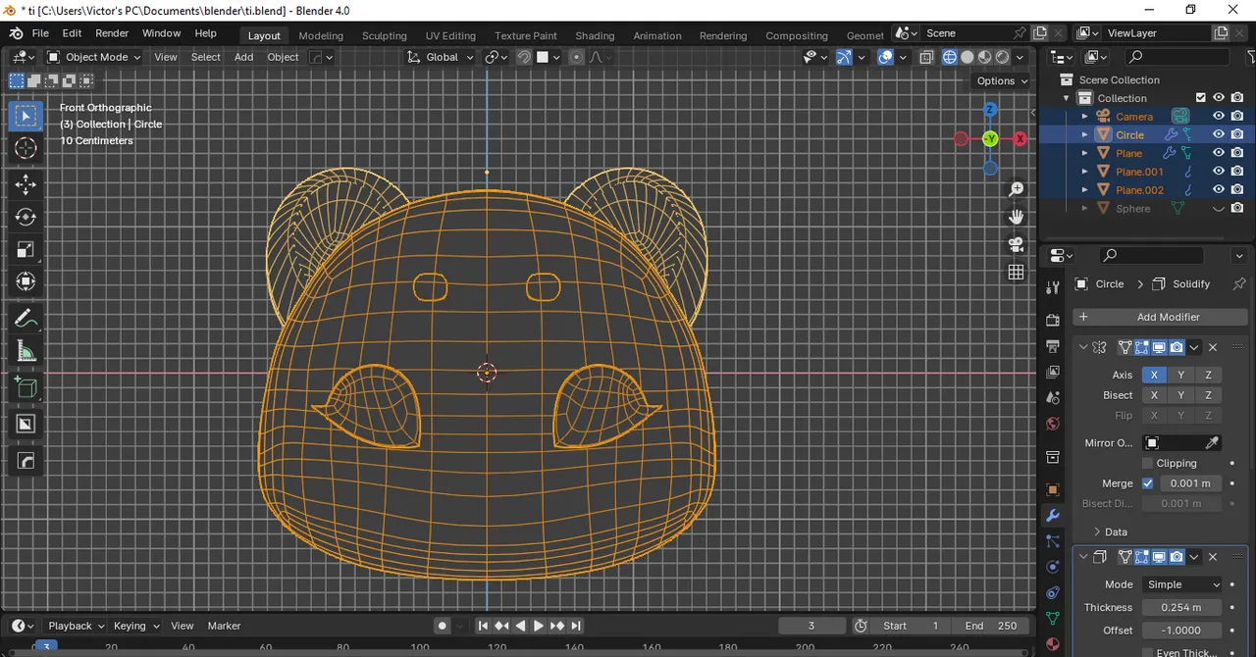Expand the Data section of mirror modifier
This screenshot has width=1256, height=657.
click(1110, 531)
